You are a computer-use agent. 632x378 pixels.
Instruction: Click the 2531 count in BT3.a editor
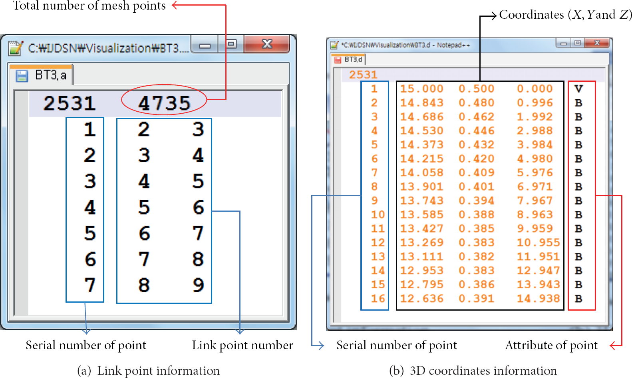point(70,103)
